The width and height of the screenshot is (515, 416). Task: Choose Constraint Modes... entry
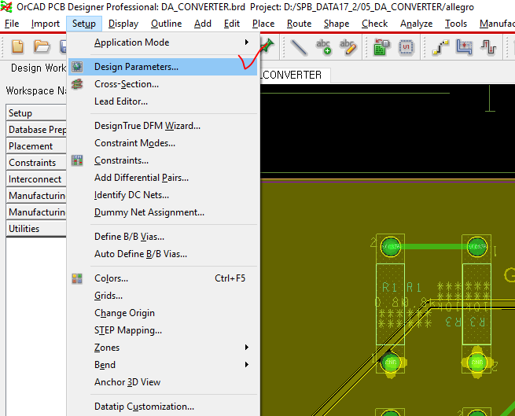(x=163, y=143)
